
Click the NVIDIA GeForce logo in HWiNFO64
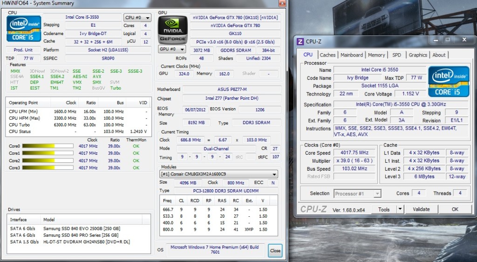pyautogui.click(x=172, y=29)
